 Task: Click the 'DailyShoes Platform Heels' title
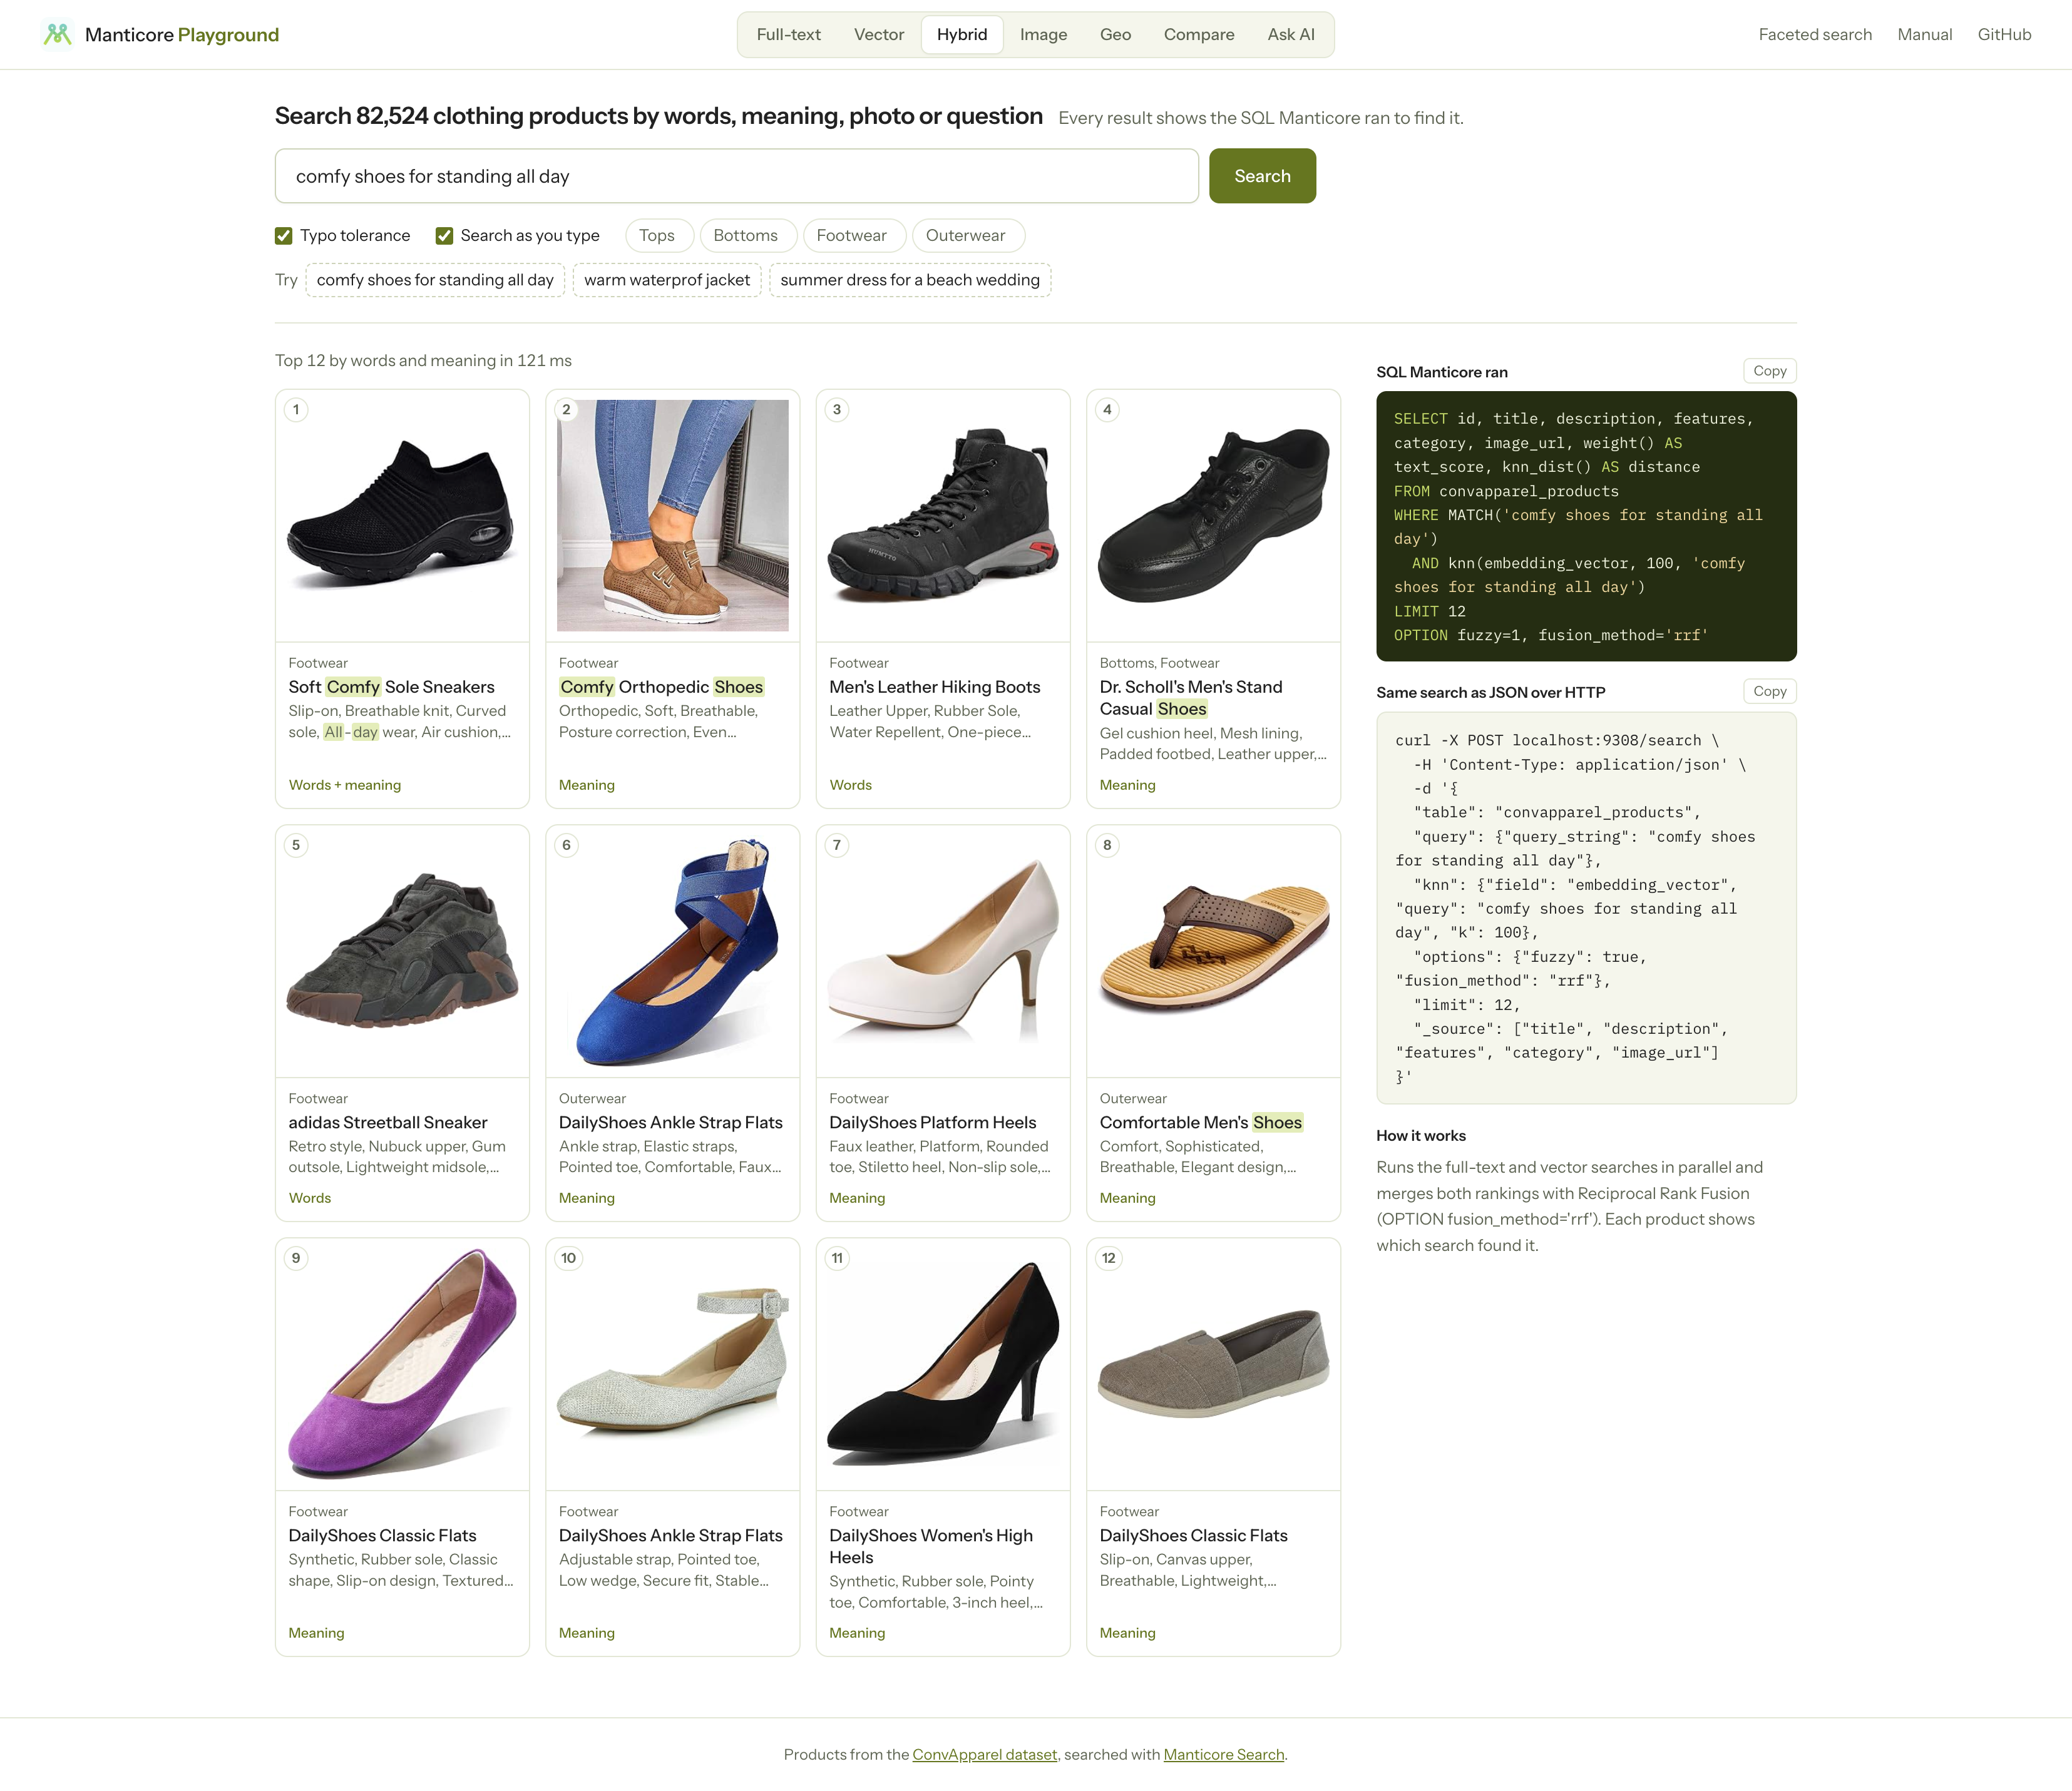(x=932, y=1123)
